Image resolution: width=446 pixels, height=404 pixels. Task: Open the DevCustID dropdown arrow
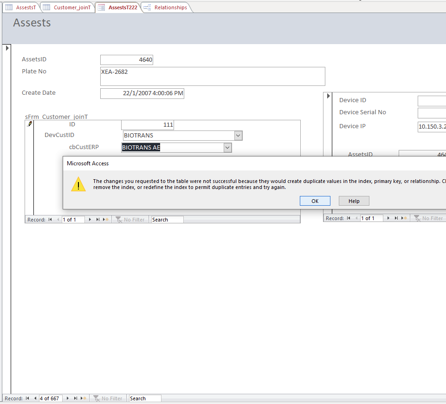(x=239, y=136)
